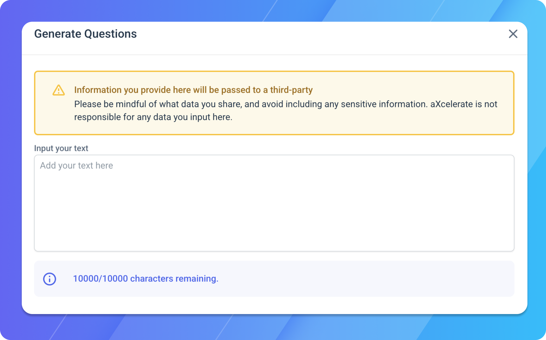Click the circular info icon beside character count
This screenshot has height=340, width=546.
pos(49,279)
